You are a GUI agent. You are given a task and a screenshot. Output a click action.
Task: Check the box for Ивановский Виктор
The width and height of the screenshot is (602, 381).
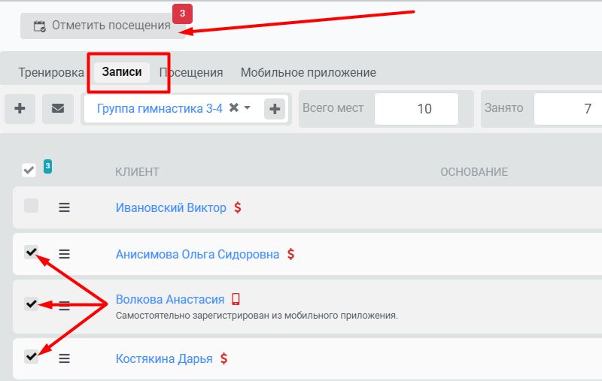(x=31, y=206)
